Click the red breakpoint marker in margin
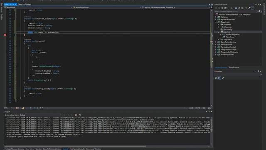 coord(5,35)
